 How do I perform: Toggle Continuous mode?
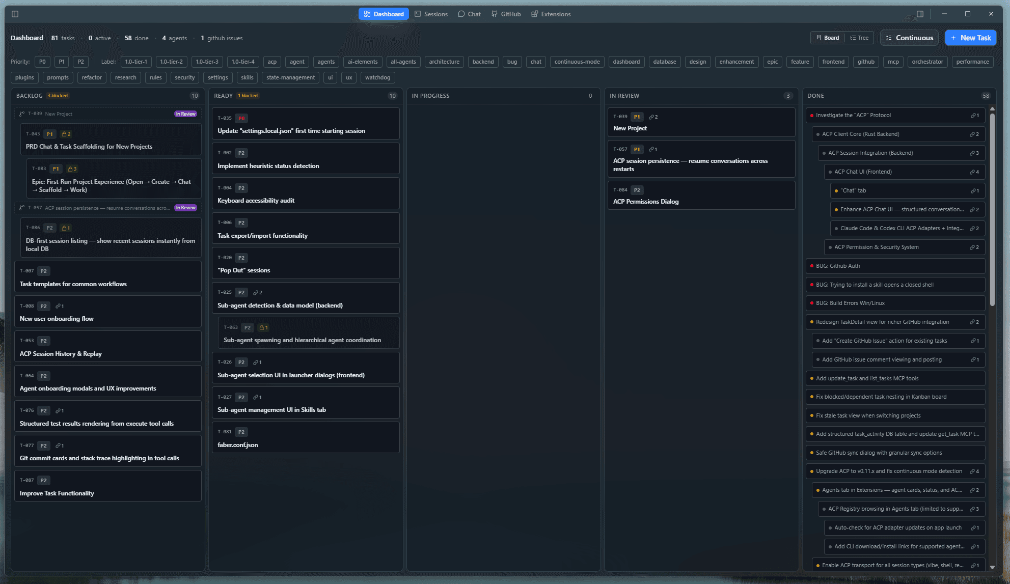point(909,38)
